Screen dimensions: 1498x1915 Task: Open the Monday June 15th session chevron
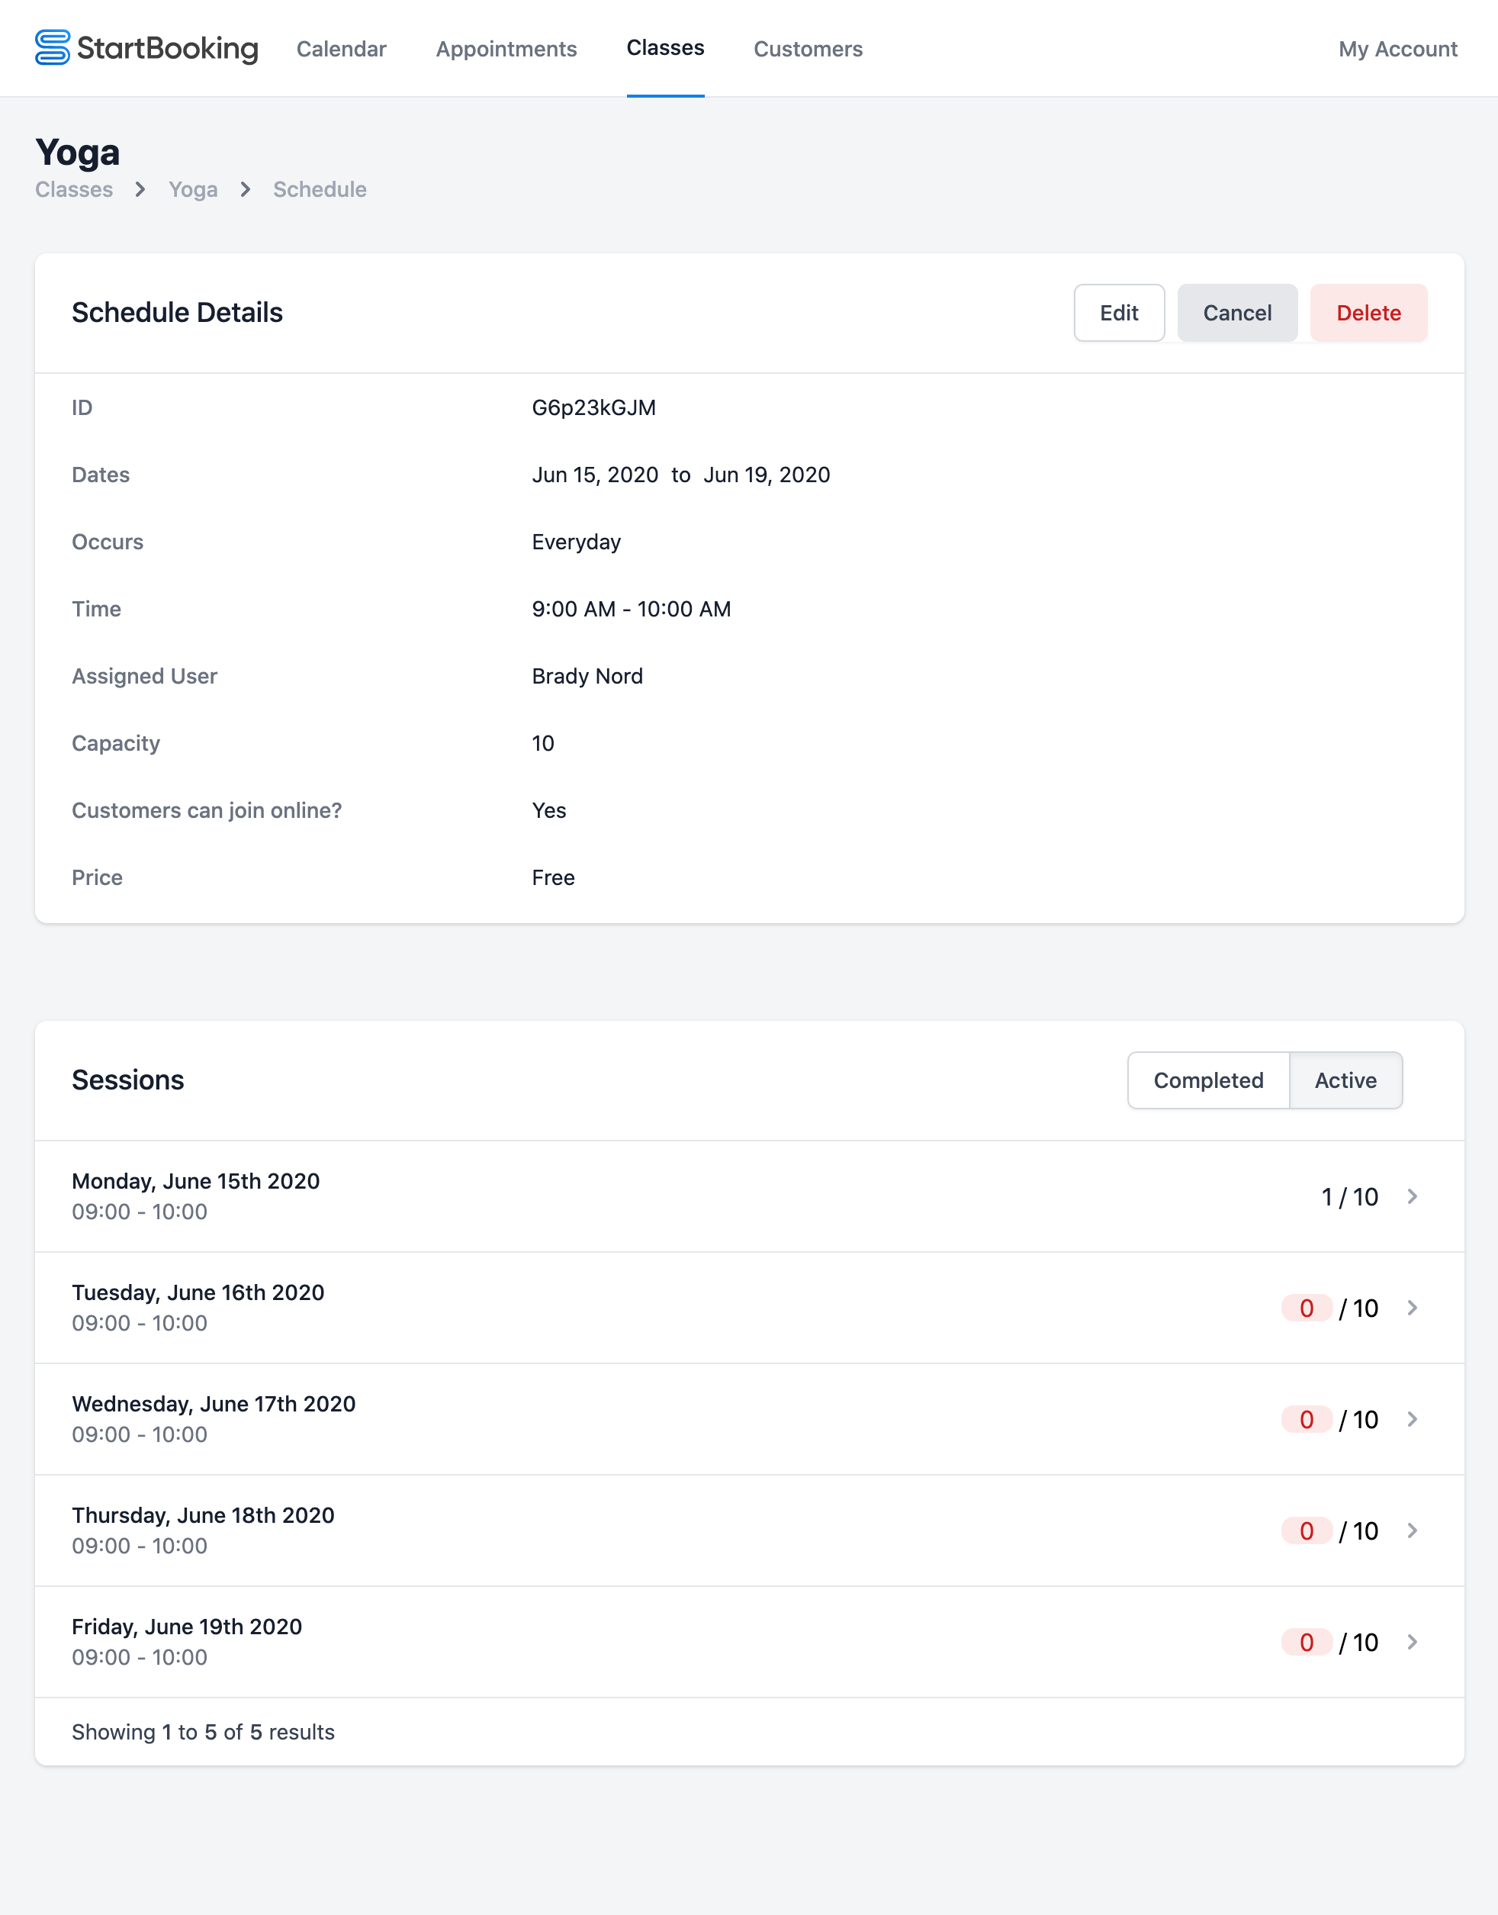point(1412,1196)
